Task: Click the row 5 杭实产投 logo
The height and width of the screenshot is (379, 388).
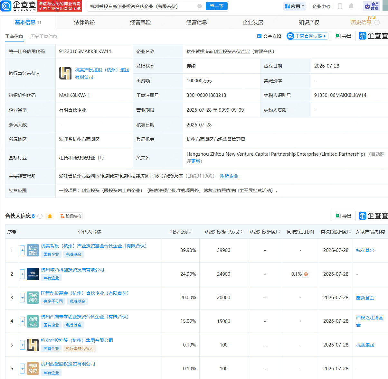Action: [33, 345]
